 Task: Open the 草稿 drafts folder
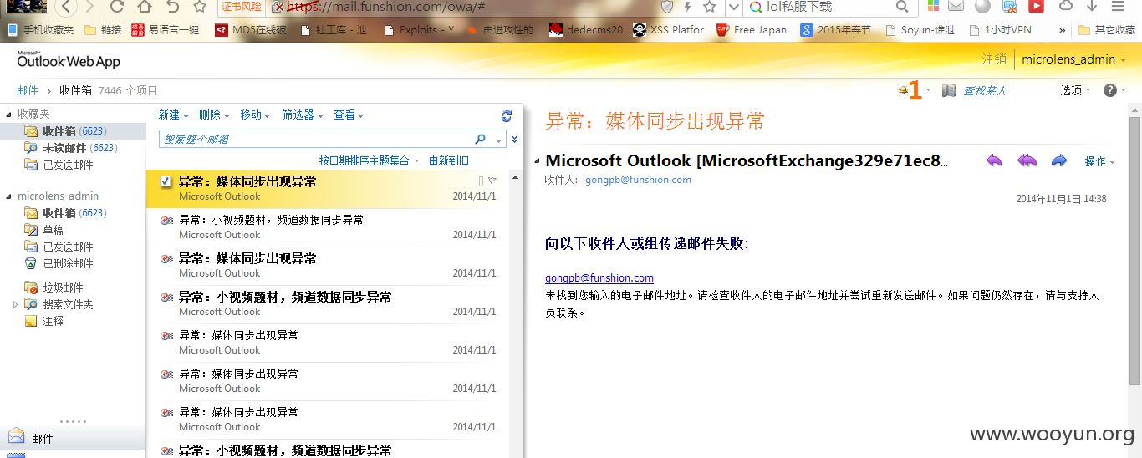53,230
